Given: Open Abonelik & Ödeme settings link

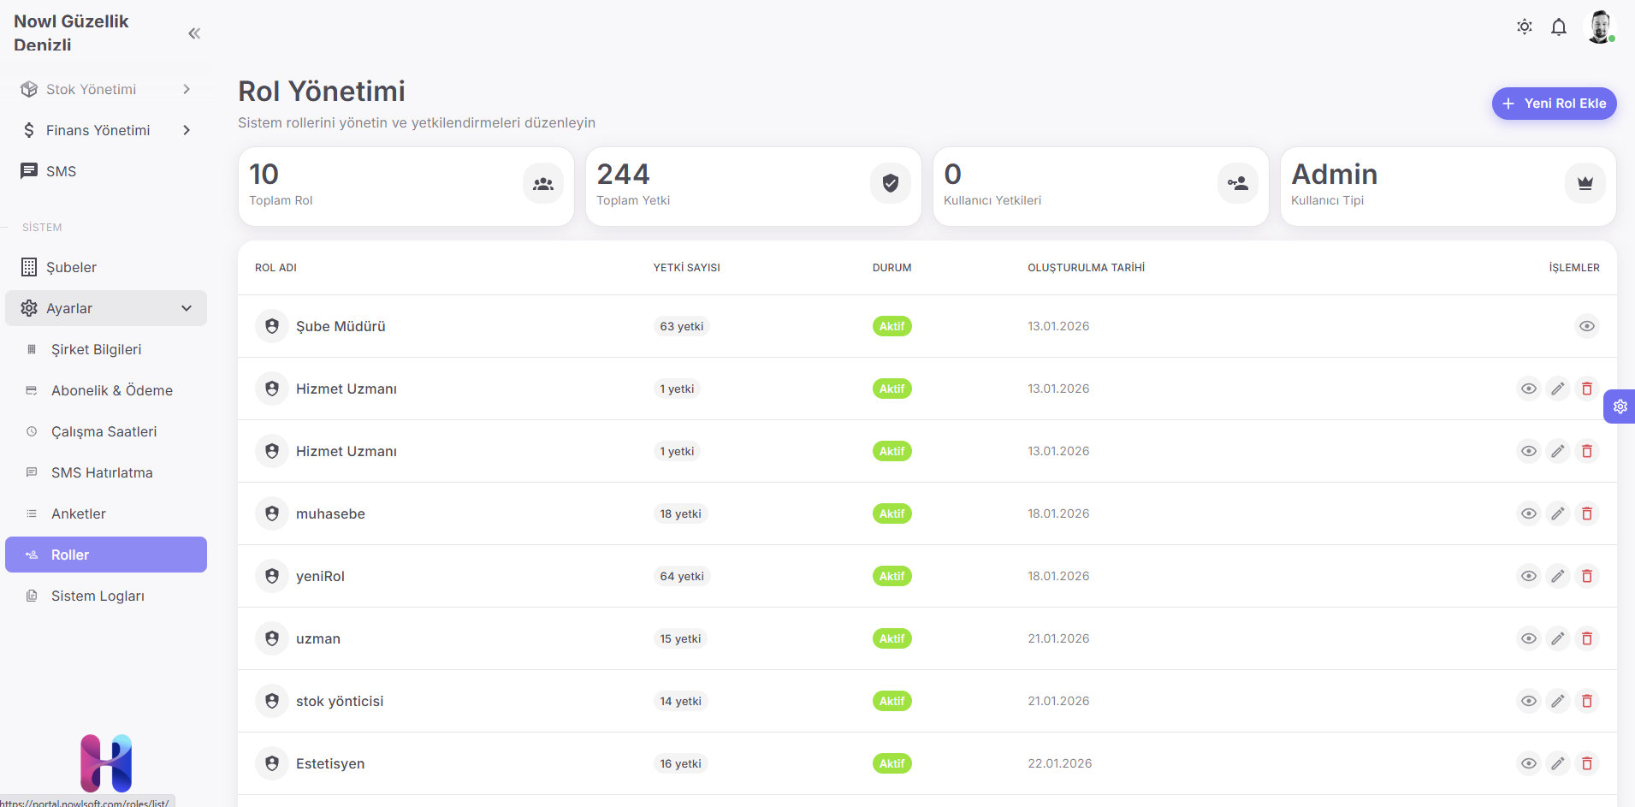Looking at the screenshot, I should click(x=112, y=390).
